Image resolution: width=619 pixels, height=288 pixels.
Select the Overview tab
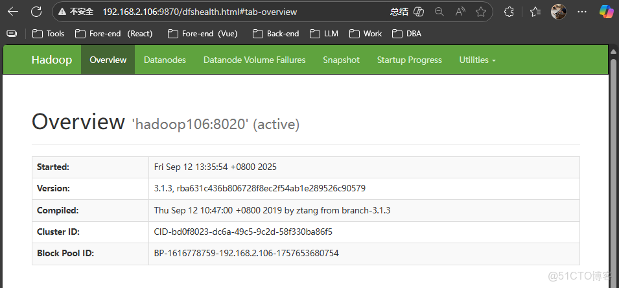point(108,60)
